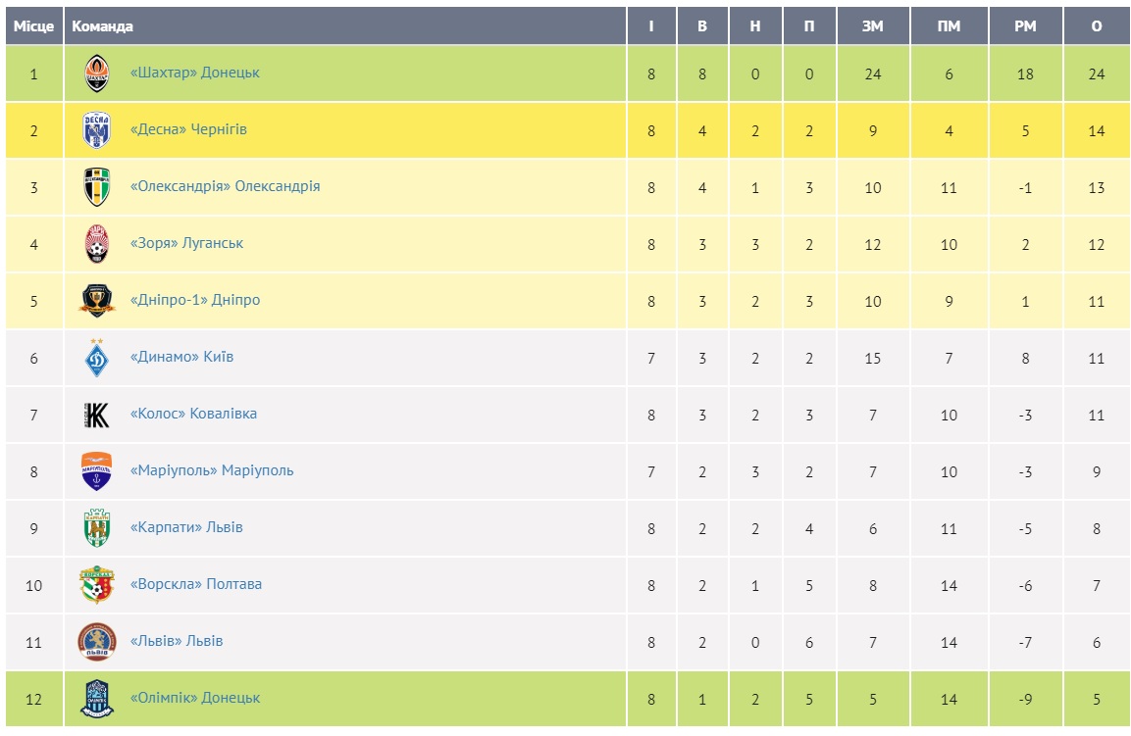Open the «Динамо» Київ team link
This screenshot has height=736, width=1131.
coord(181,357)
